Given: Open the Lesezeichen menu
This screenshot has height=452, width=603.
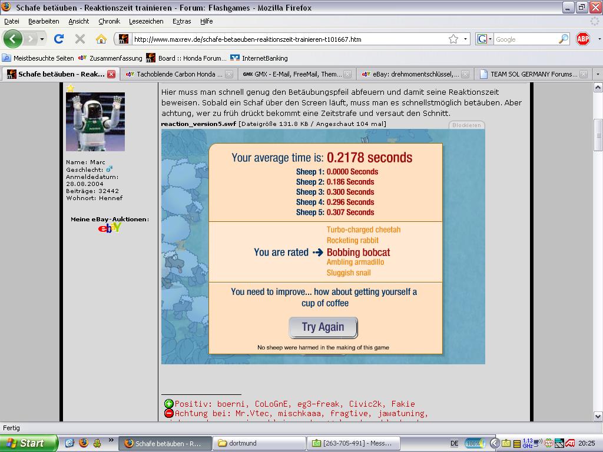Looking at the screenshot, I should point(146,21).
